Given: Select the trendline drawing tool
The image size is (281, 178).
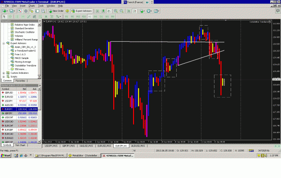Looking at the screenshot, I should 29,17.
